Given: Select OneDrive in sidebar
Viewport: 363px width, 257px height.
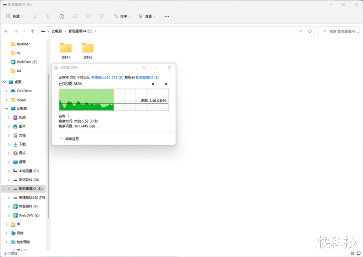Looking at the screenshot, I should pyautogui.click(x=21, y=91).
